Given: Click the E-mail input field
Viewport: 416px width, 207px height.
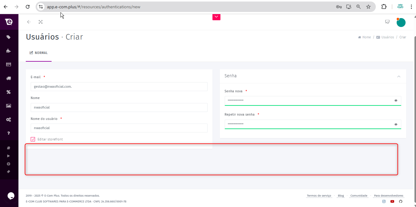Looking at the screenshot, I should 119,86.
